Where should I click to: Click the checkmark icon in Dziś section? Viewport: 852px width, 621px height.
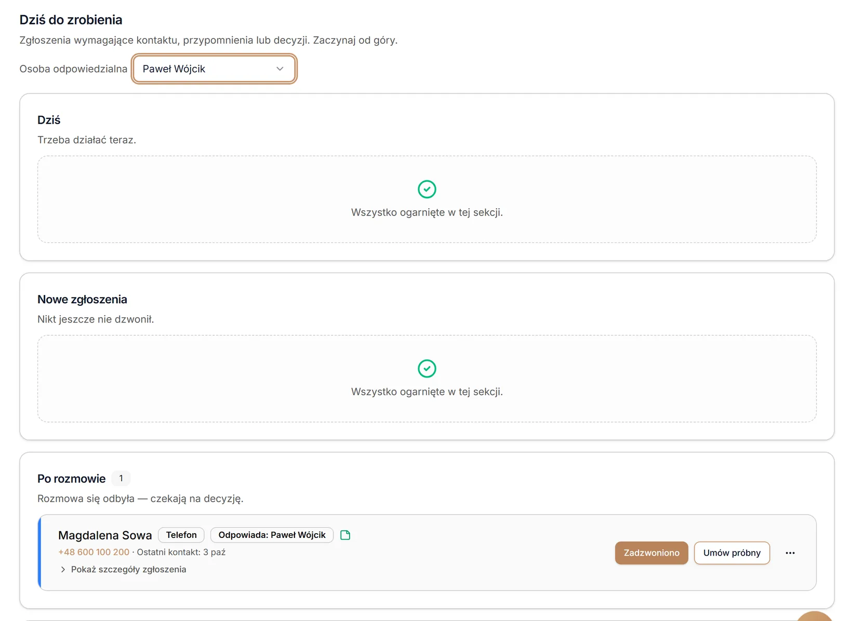coord(427,189)
